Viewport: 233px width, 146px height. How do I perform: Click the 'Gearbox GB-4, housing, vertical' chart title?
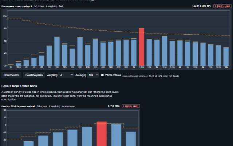pyautogui.click(x=18, y=106)
